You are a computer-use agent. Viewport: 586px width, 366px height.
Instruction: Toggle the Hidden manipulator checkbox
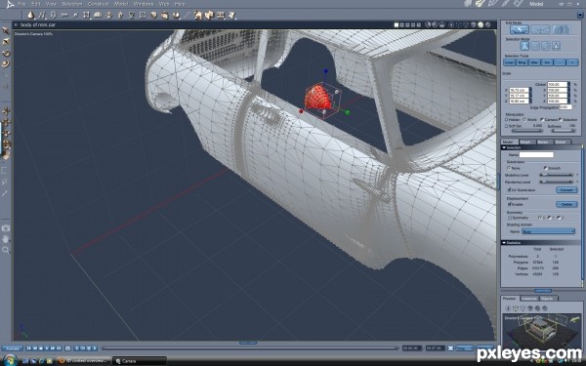[x=506, y=119]
